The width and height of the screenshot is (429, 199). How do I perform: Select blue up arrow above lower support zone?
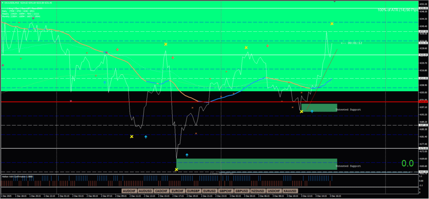point(187,155)
